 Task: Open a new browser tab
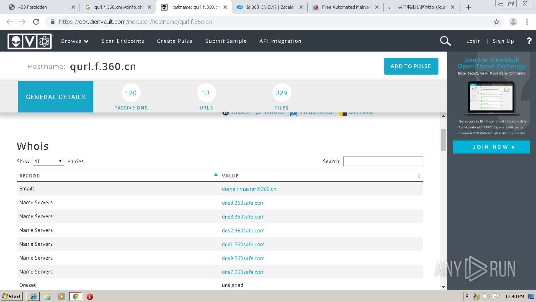point(469,7)
